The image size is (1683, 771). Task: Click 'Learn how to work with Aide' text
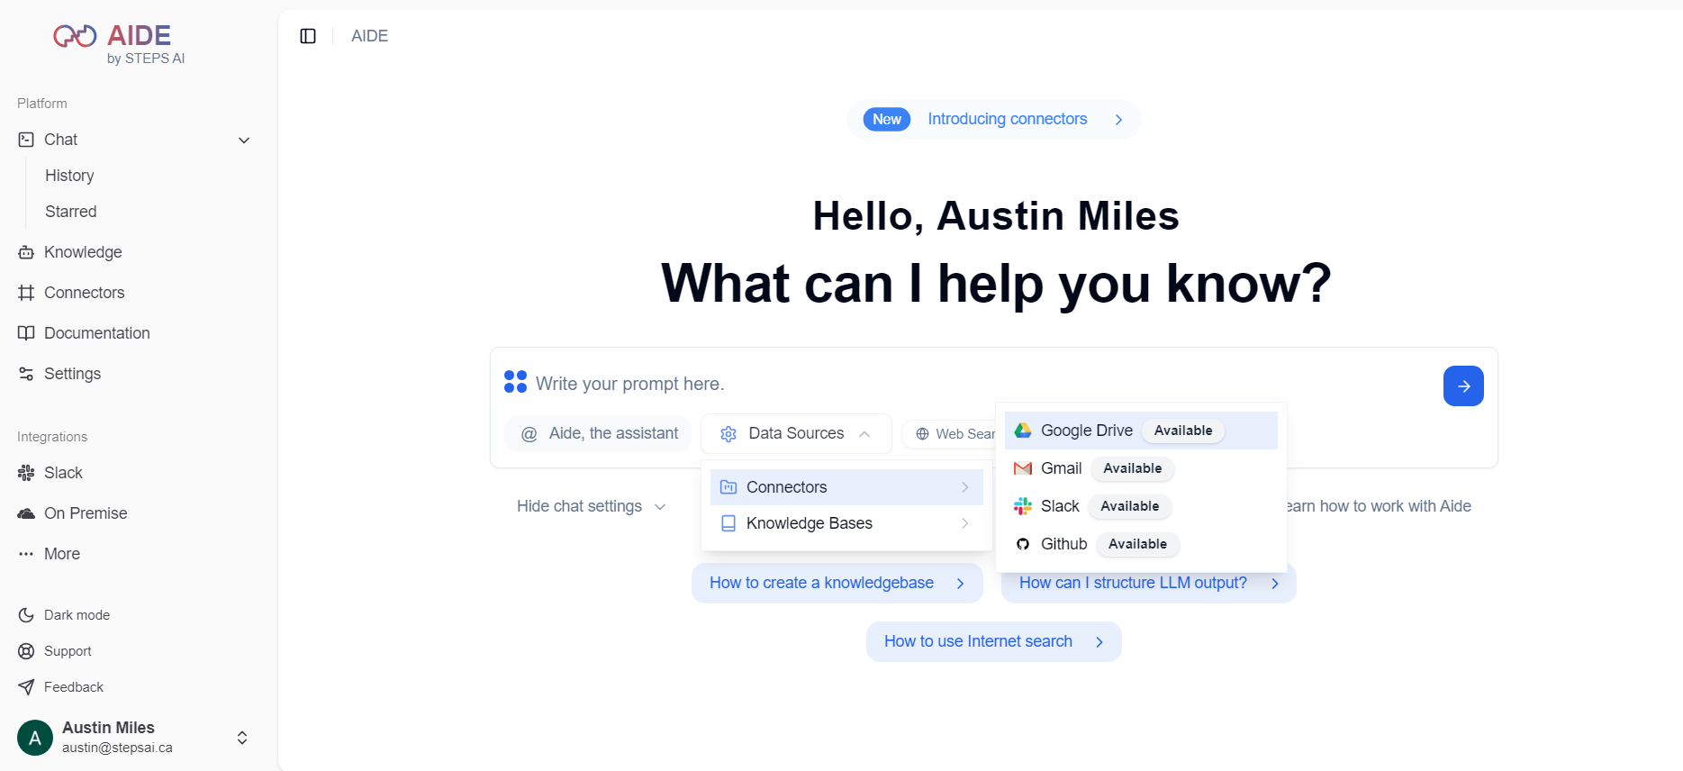(1378, 506)
